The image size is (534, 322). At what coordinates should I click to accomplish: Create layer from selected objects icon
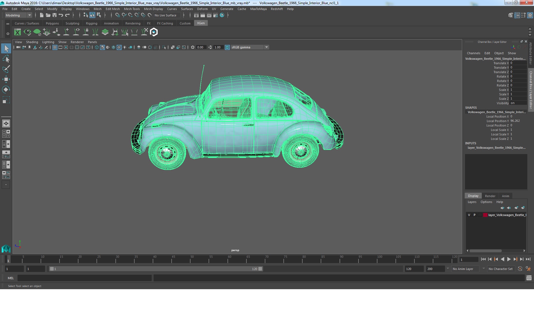523,208
